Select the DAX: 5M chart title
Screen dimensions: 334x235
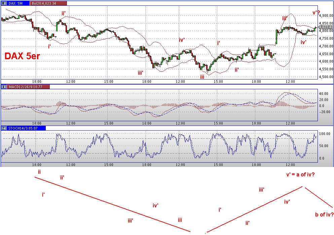(15, 3)
